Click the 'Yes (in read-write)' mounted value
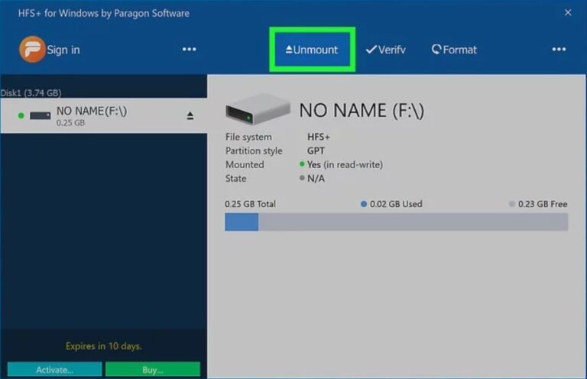The width and height of the screenshot is (587, 379). click(x=345, y=164)
